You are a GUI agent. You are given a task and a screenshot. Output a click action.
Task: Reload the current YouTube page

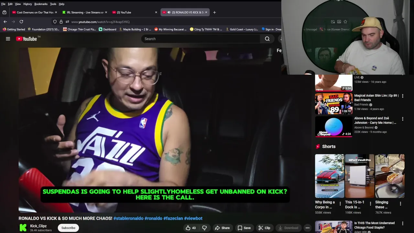coord(21,22)
